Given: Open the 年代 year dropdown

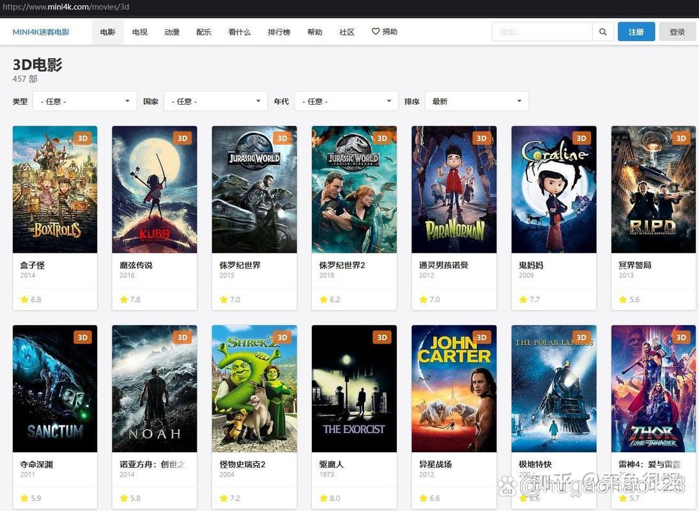Looking at the screenshot, I should (346, 101).
